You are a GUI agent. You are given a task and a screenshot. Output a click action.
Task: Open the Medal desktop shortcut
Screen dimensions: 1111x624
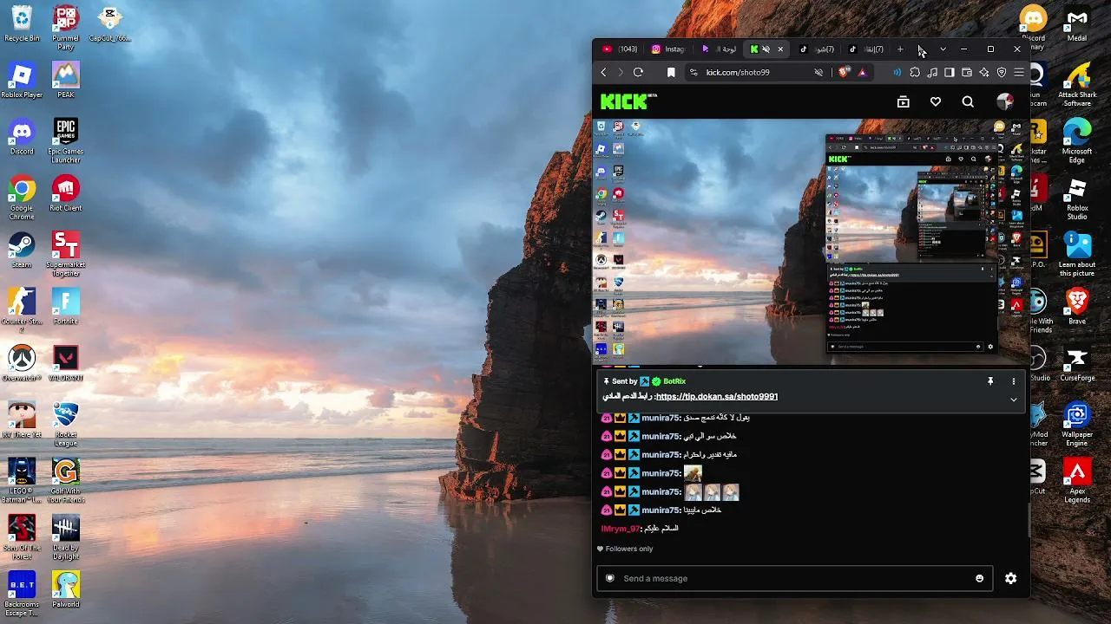point(1077,23)
